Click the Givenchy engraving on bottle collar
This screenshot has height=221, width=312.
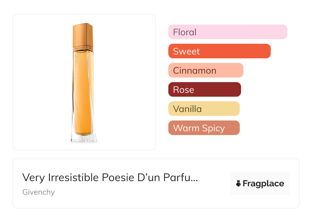tap(80, 48)
